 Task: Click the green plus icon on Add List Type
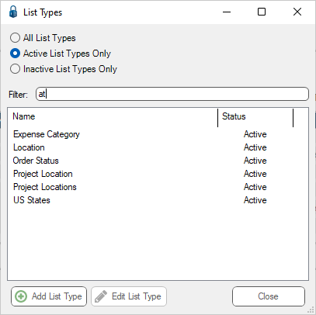(21, 296)
